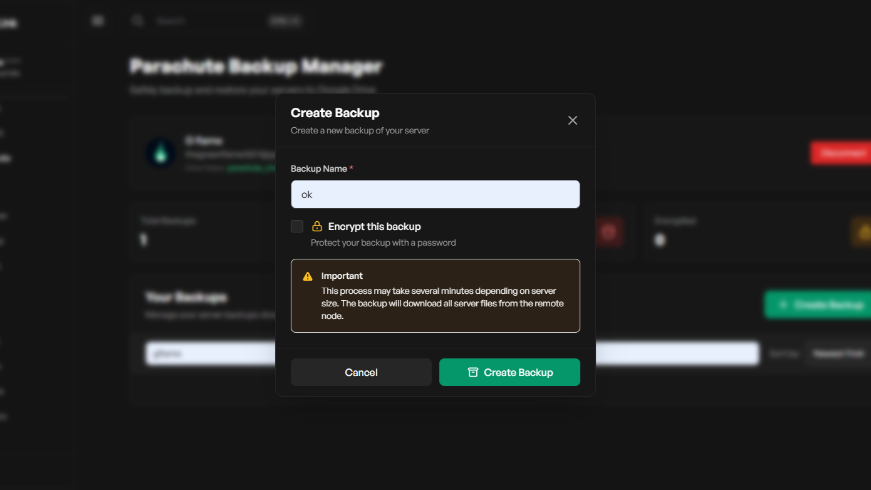Click the yellow warning triangle icon
Viewport: 871px width, 490px height.
308,276
